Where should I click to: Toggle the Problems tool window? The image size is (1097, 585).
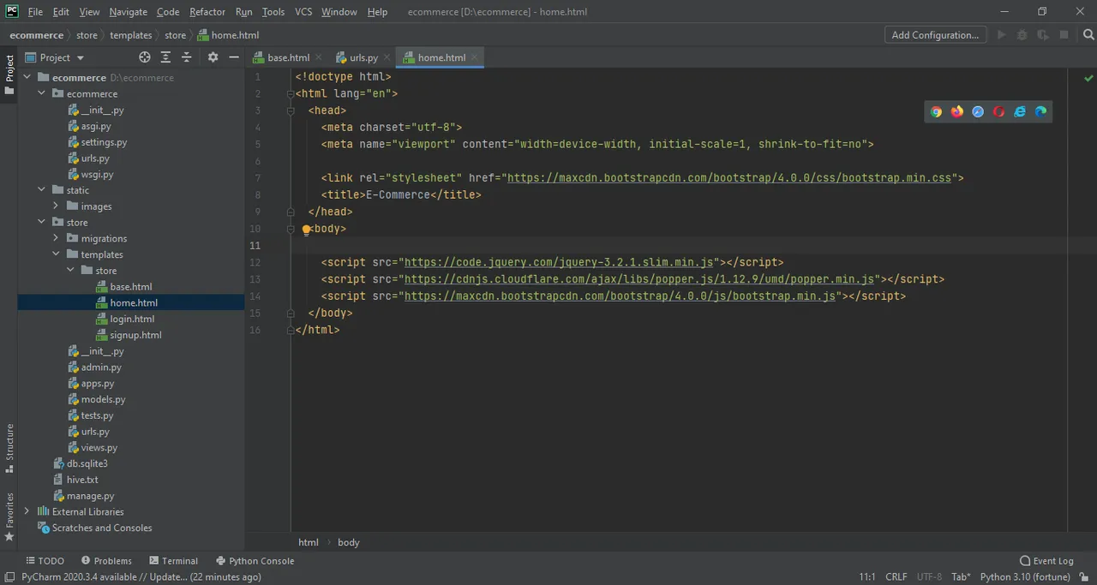105,561
